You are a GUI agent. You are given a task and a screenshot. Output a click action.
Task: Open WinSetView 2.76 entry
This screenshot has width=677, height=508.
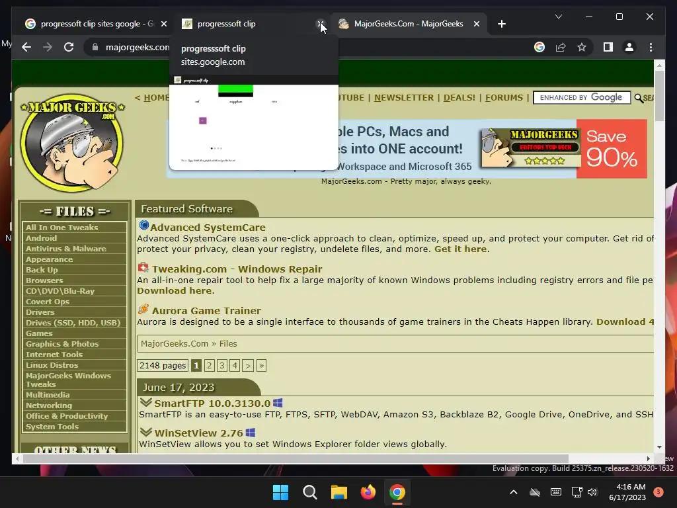pos(198,433)
